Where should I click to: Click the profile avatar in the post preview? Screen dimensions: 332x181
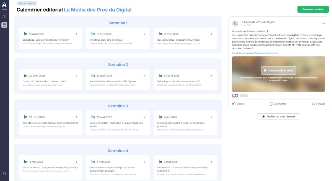235,23
